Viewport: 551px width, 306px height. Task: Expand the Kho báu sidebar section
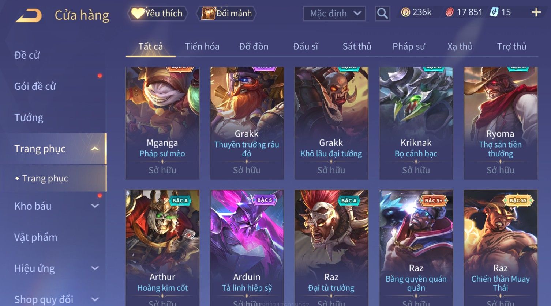(95, 206)
